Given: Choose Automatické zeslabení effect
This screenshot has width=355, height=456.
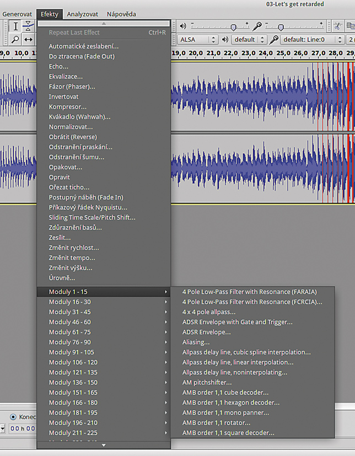Looking at the screenshot, I should coord(104,46).
